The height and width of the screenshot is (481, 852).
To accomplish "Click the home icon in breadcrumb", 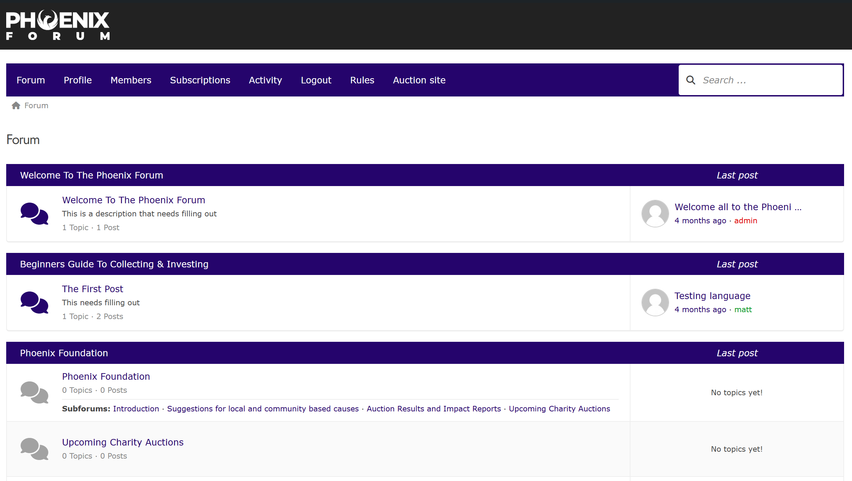I will pyautogui.click(x=16, y=105).
